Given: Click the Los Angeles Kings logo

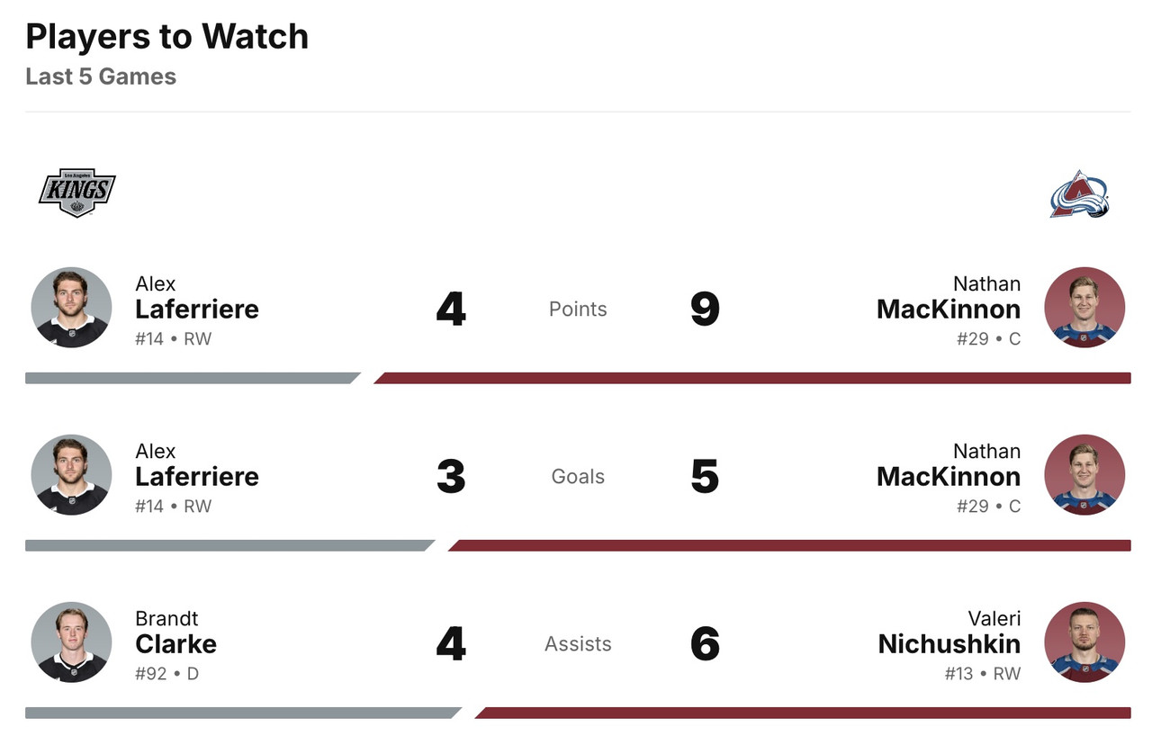Looking at the screenshot, I should 76,193.
